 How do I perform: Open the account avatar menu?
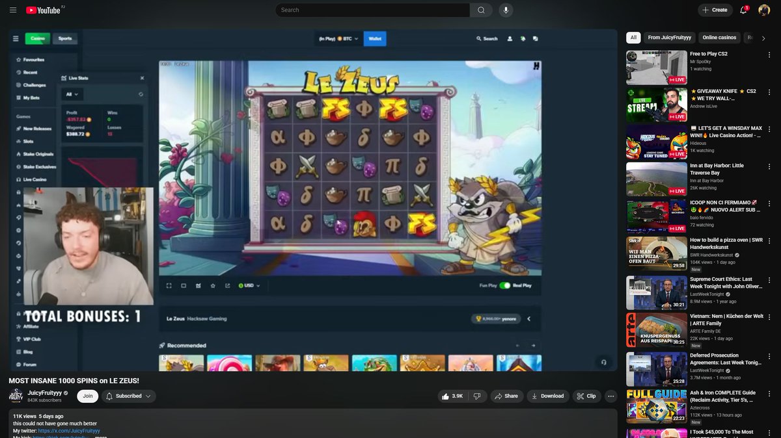[764, 10]
